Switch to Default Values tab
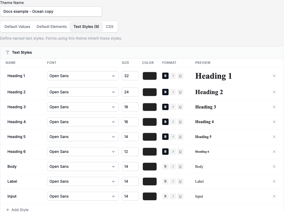The height and width of the screenshot is (217, 284). (17, 27)
